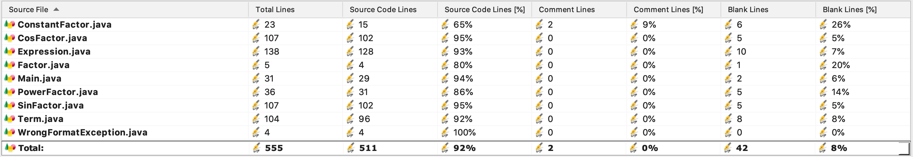Screen dimensions: 913x157
Task: Select the Factor.java row
Action: point(44,65)
